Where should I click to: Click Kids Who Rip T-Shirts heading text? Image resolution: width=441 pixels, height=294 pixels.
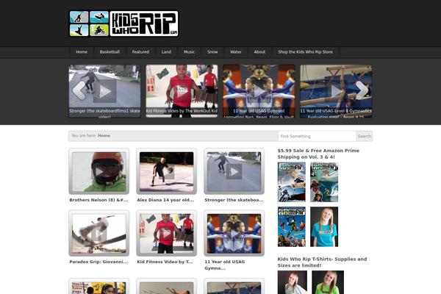coord(322,262)
